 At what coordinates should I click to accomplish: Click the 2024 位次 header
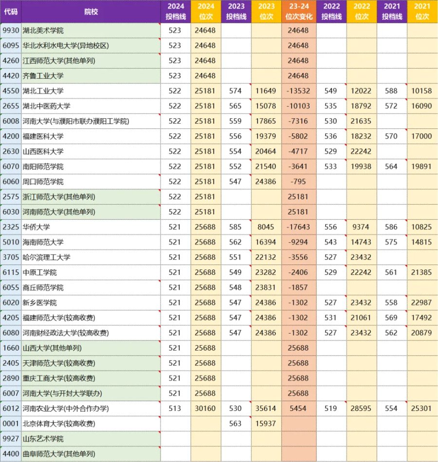point(206,12)
